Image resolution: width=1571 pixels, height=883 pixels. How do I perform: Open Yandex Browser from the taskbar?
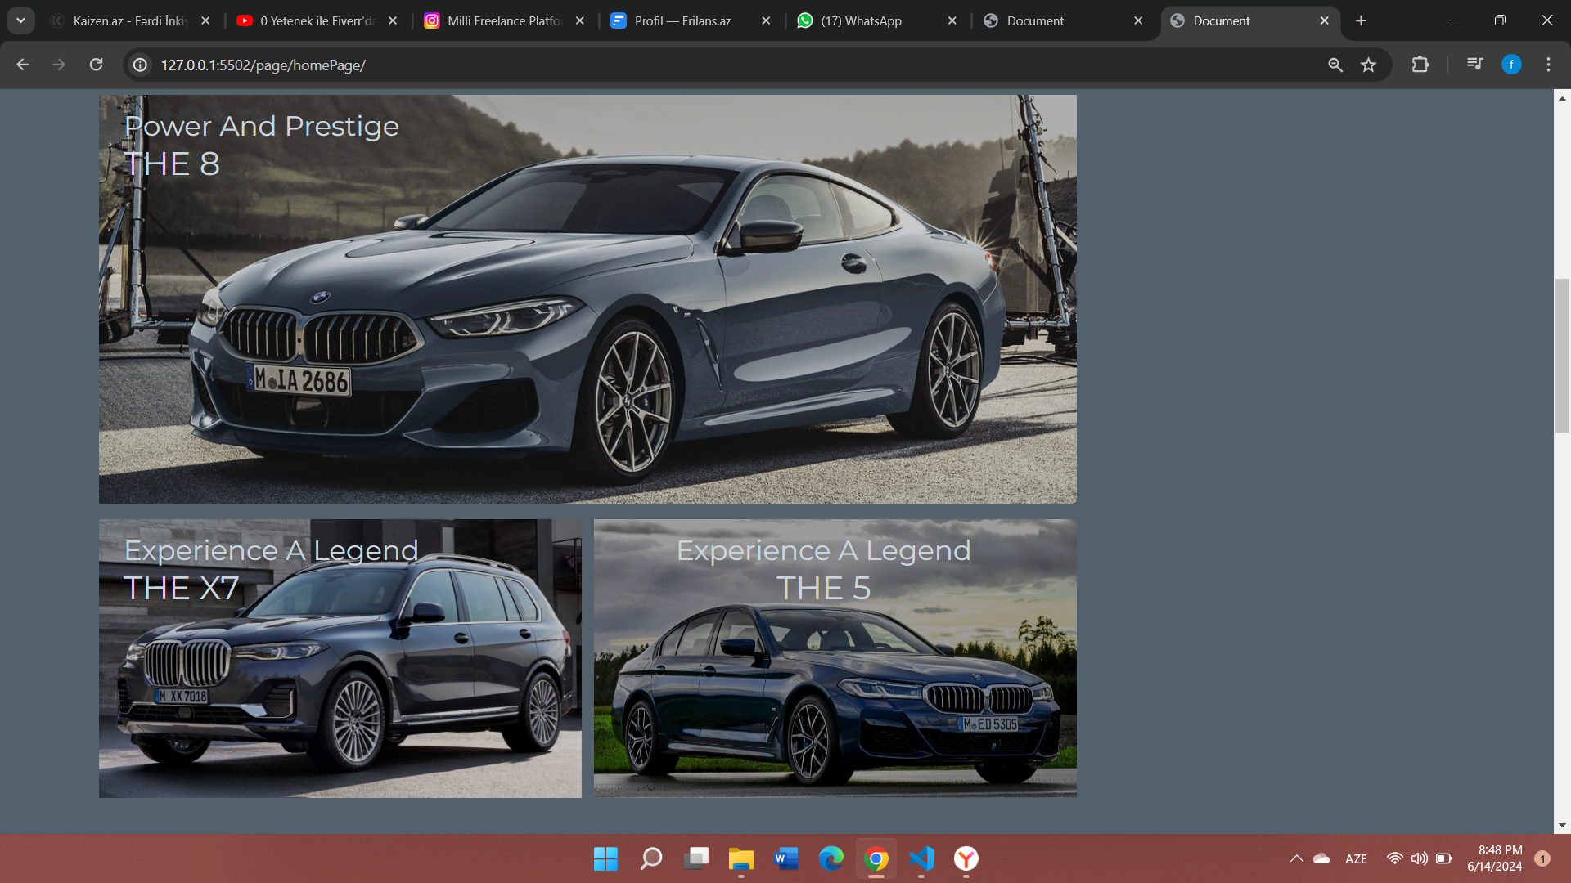click(x=966, y=858)
